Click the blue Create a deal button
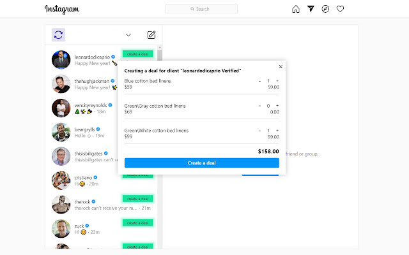 (202, 163)
